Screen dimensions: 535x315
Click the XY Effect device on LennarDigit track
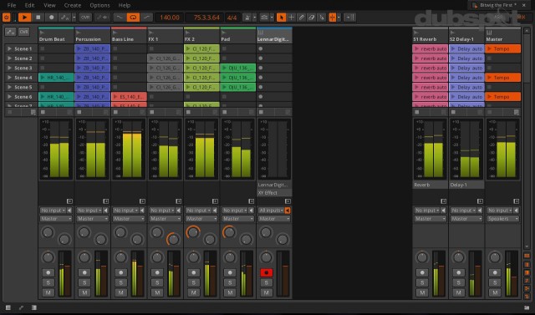click(x=274, y=193)
